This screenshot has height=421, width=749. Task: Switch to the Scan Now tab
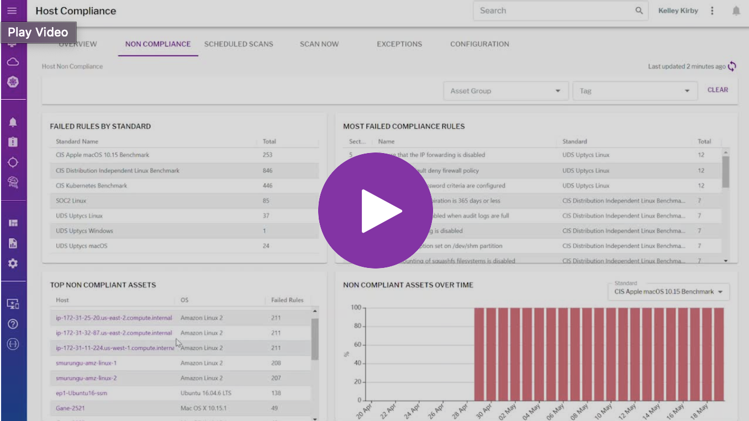tap(319, 44)
